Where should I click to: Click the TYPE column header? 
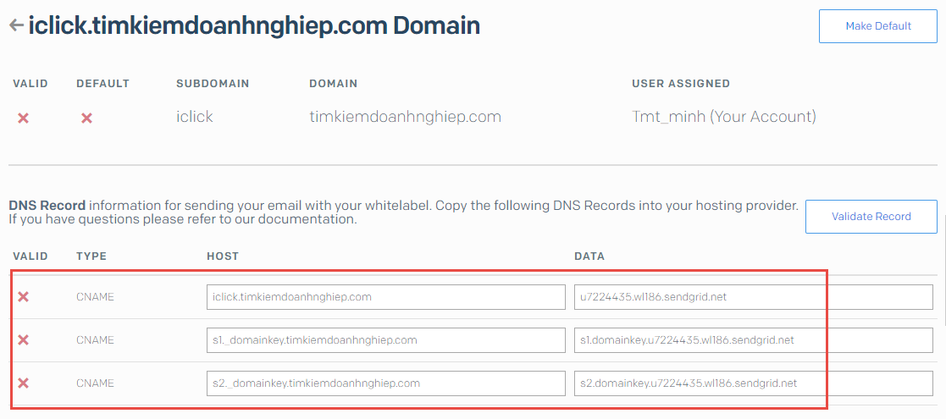coord(91,256)
